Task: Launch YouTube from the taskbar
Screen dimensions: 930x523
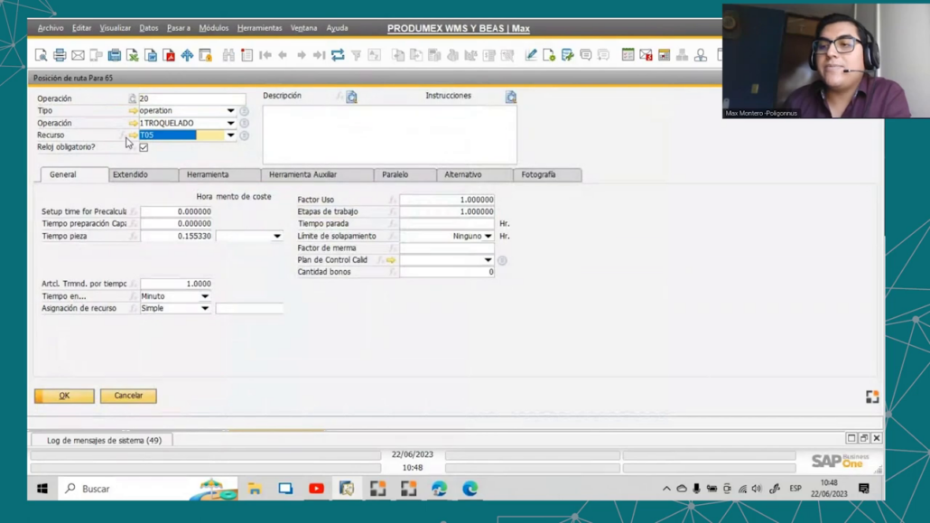Action: (316, 489)
